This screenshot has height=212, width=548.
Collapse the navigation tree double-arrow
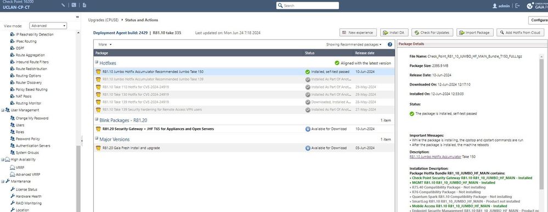point(77,17)
